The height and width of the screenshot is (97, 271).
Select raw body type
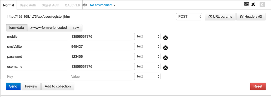pos(76,28)
